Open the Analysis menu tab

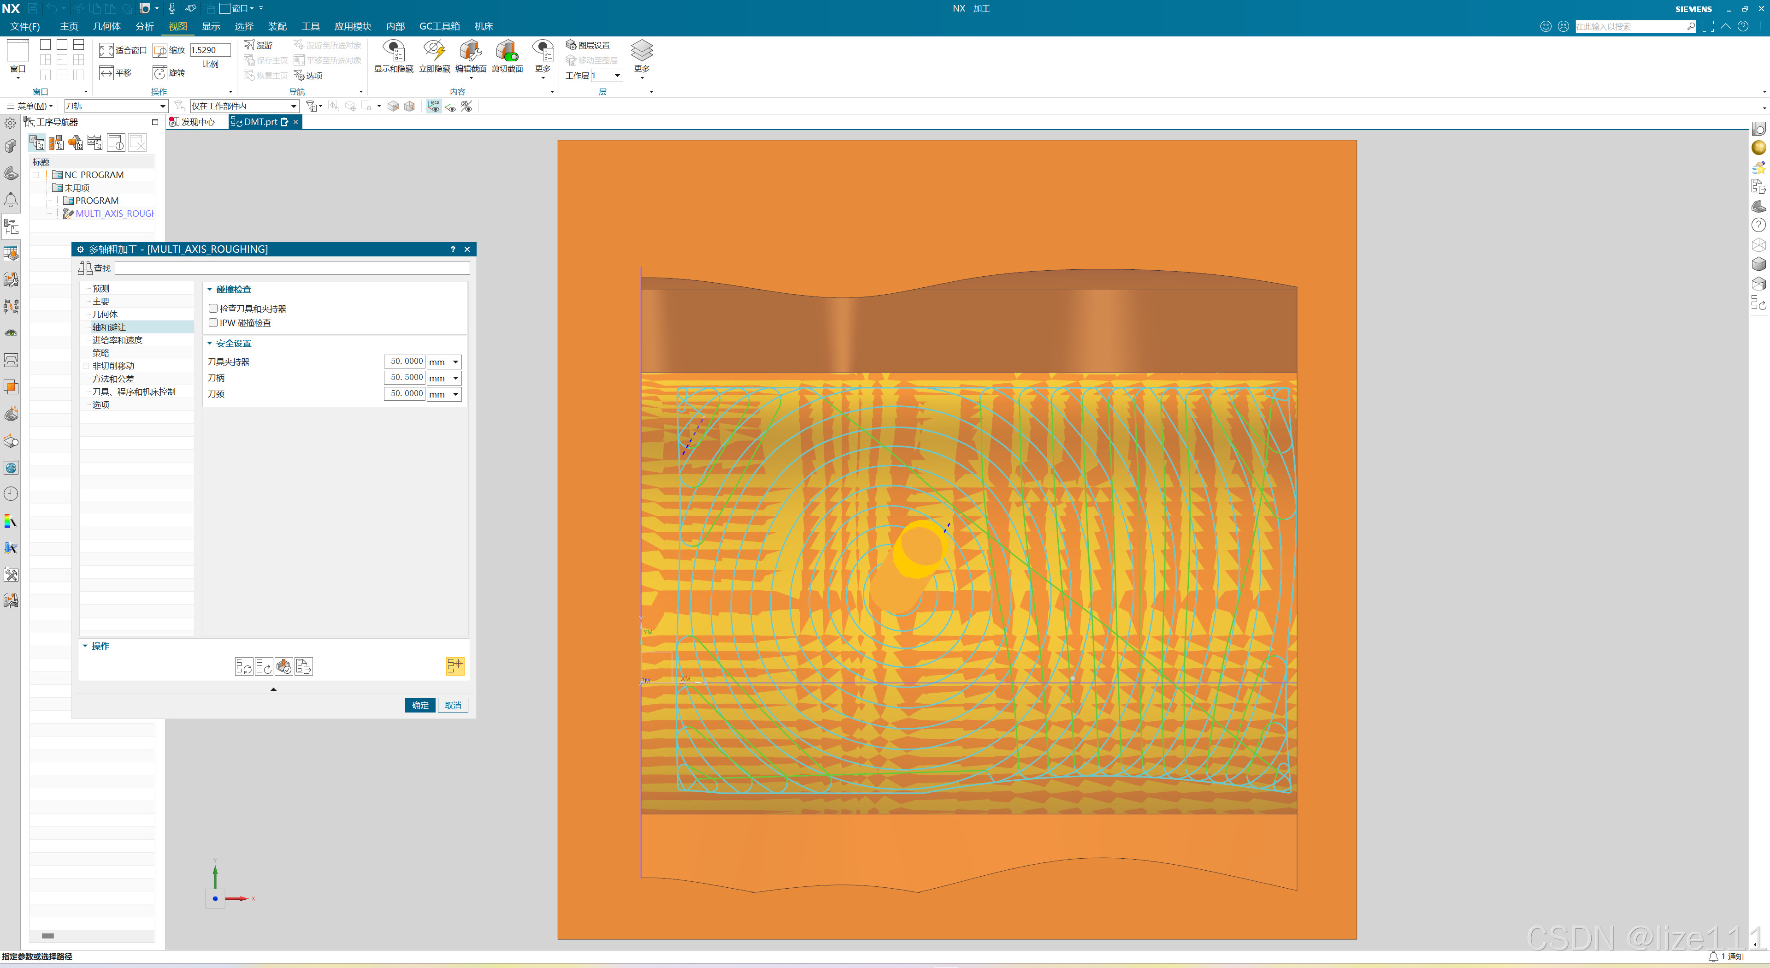[x=144, y=26]
